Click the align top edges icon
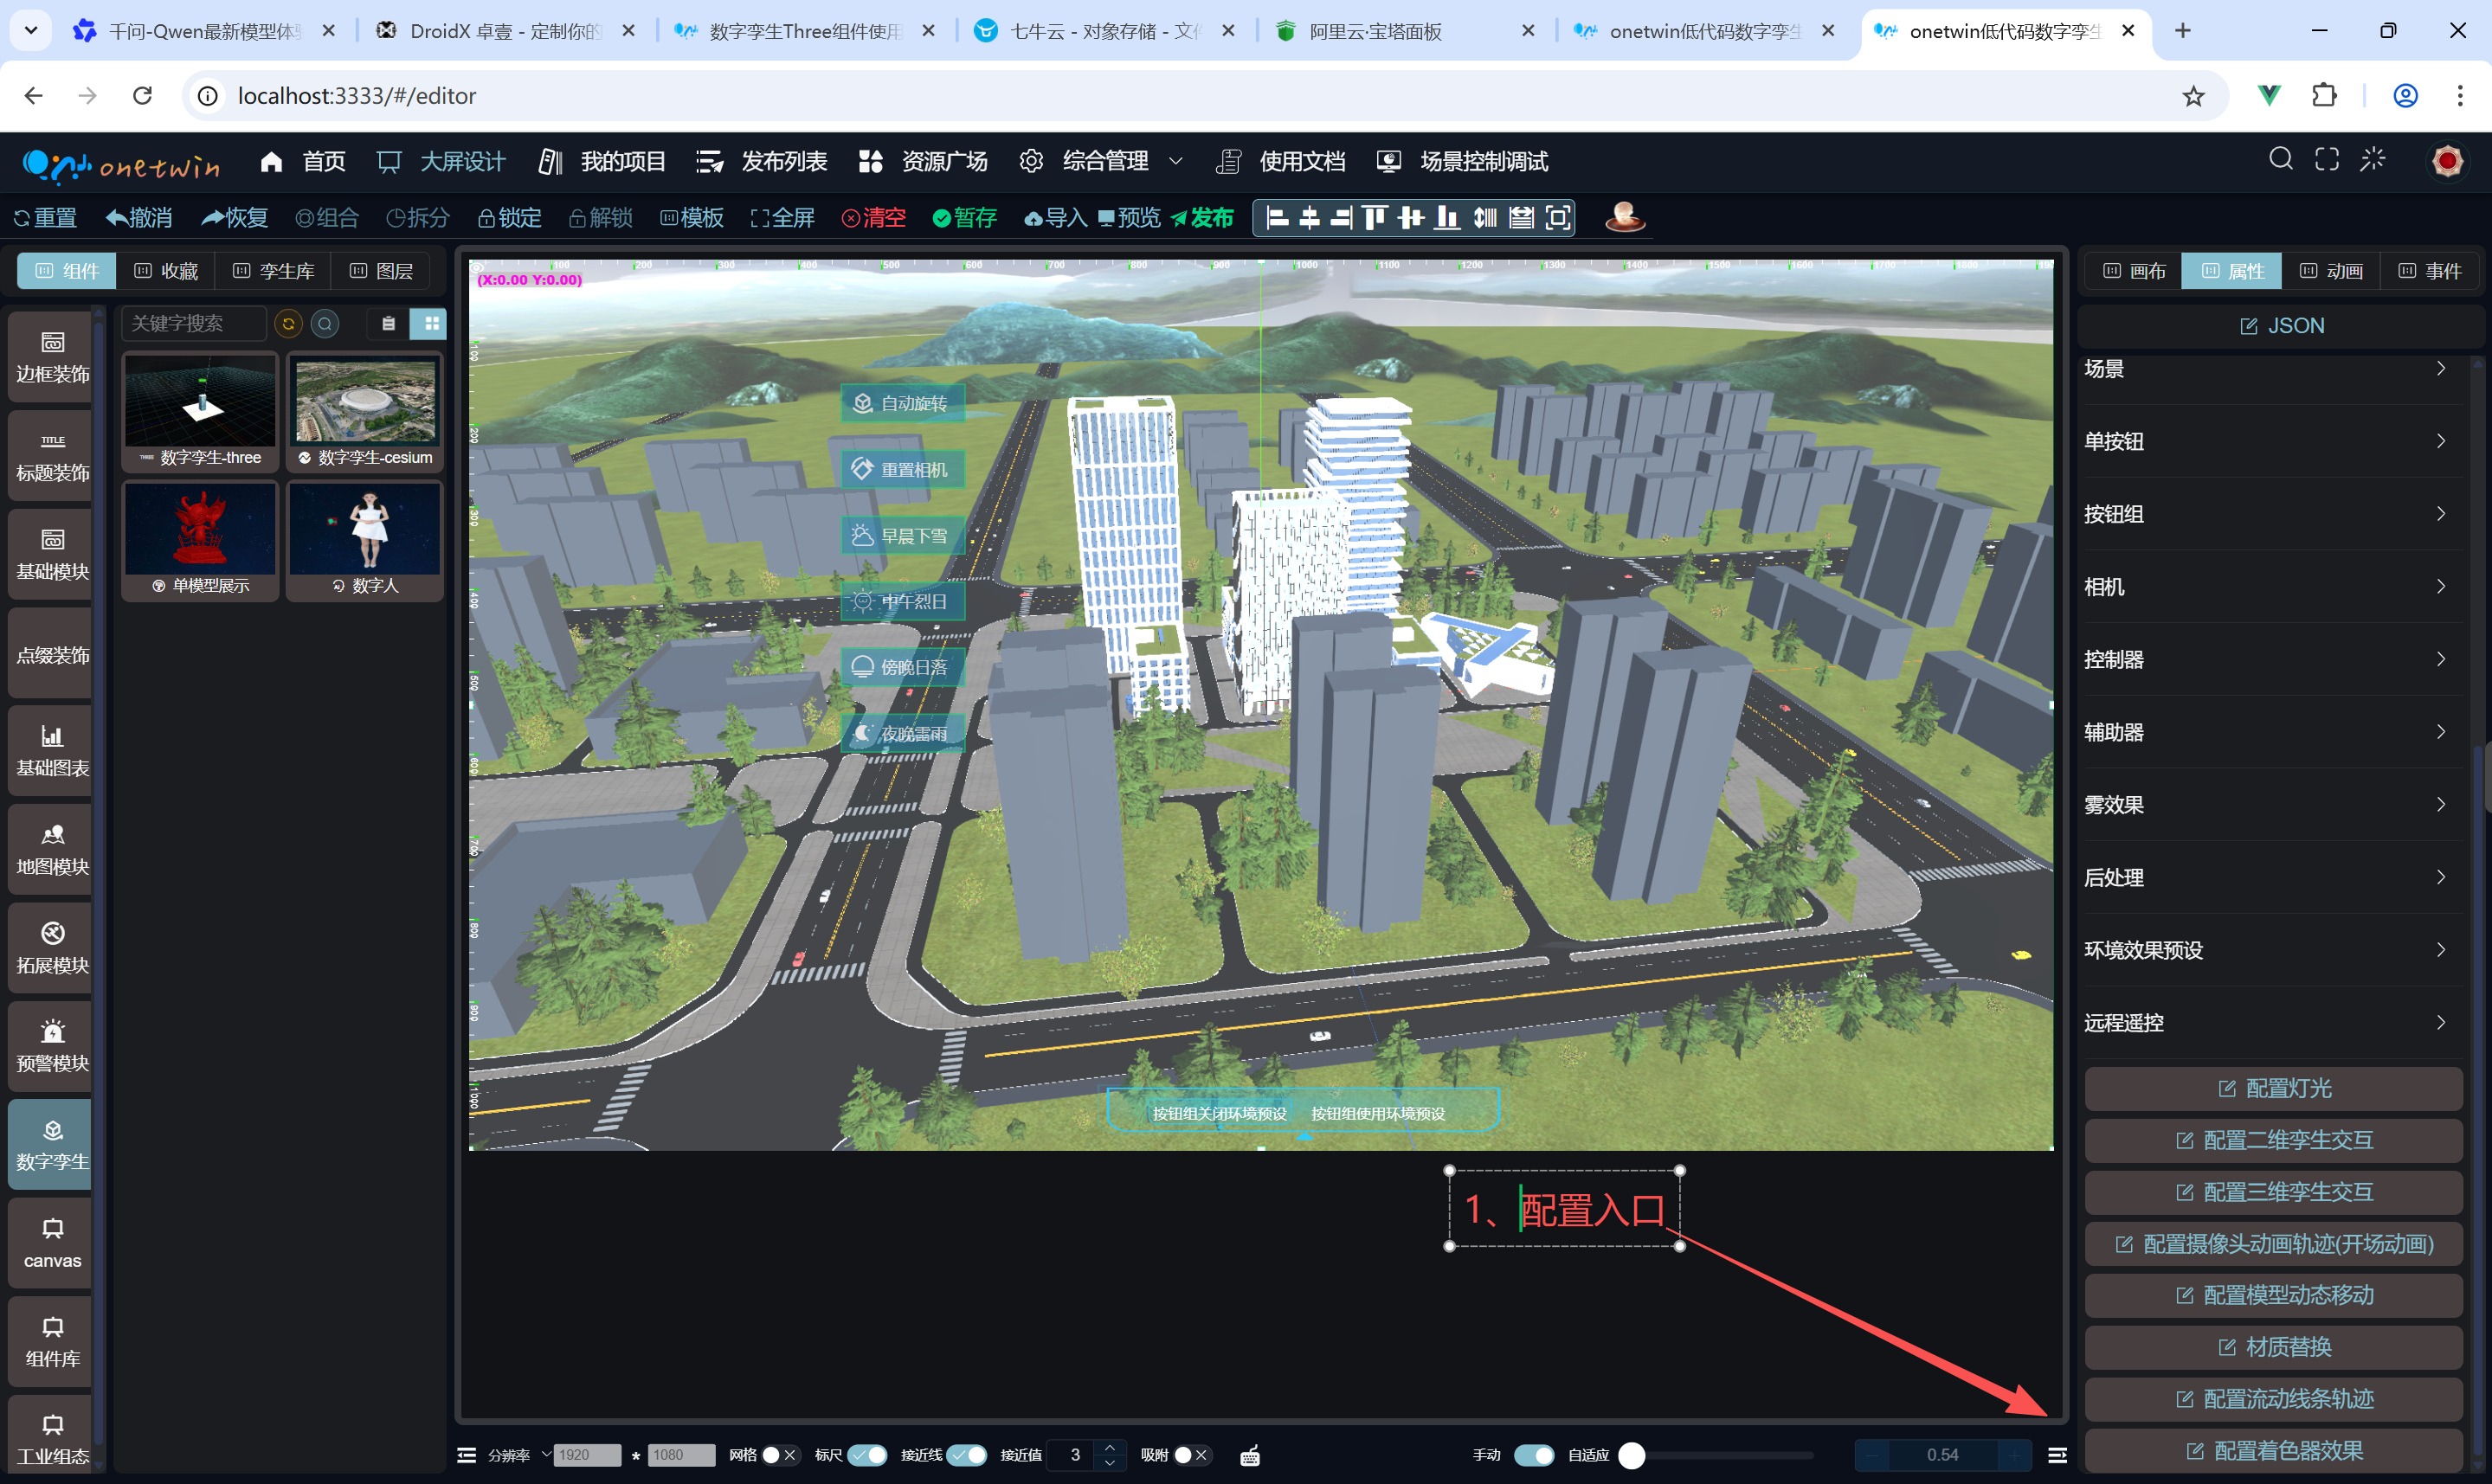This screenshot has width=2492, height=1484. [x=1375, y=218]
